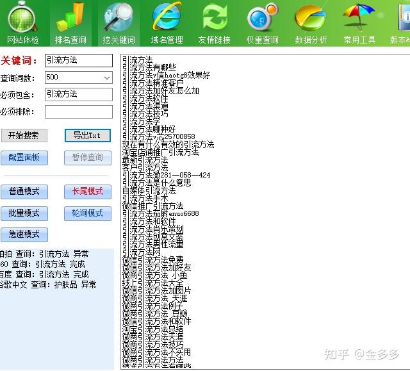This screenshot has width=410, height=371.
Task: Select result 微商引流方法不实用
Action: 156,352
